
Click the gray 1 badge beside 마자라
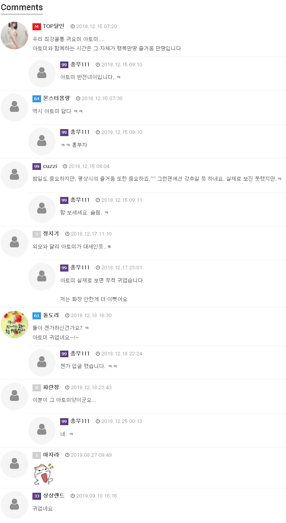tap(37, 455)
